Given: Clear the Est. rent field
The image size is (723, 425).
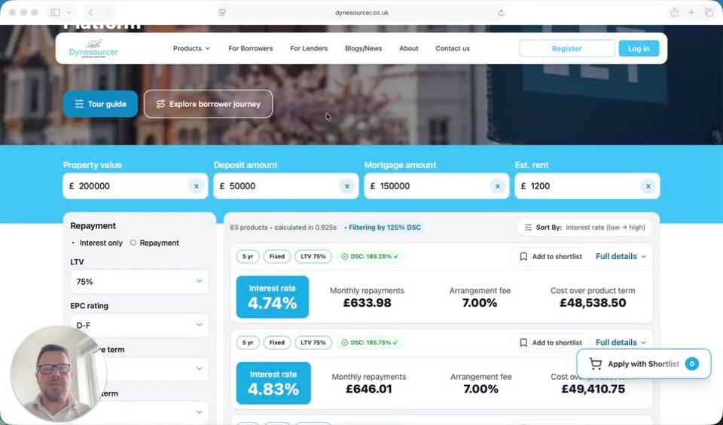Looking at the screenshot, I should (x=648, y=186).
